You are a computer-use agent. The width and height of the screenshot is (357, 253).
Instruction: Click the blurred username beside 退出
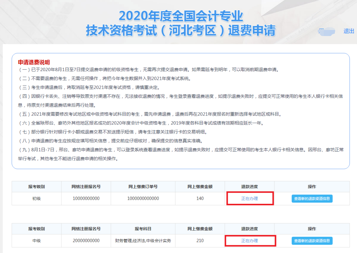click(326, 32)
